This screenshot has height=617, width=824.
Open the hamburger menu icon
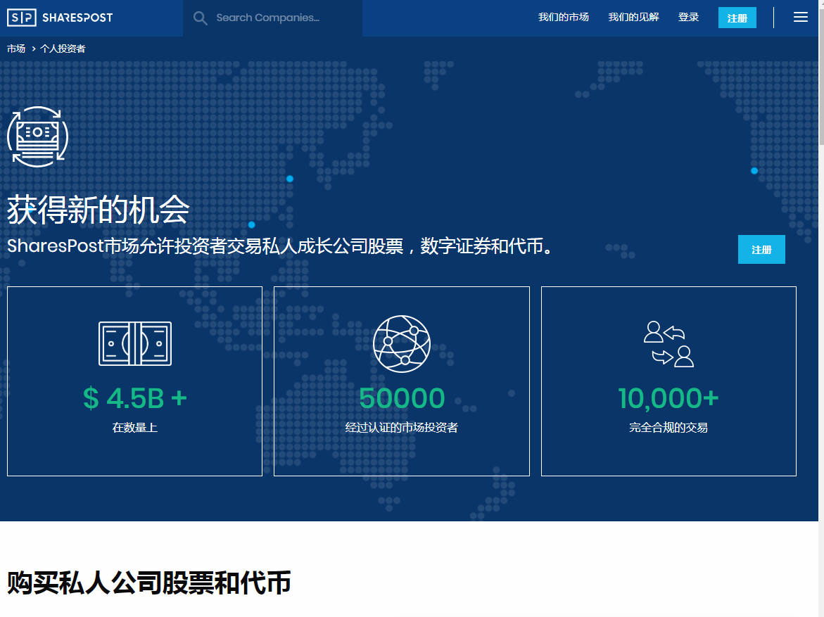pyautogui.click(x=800, y=18)
